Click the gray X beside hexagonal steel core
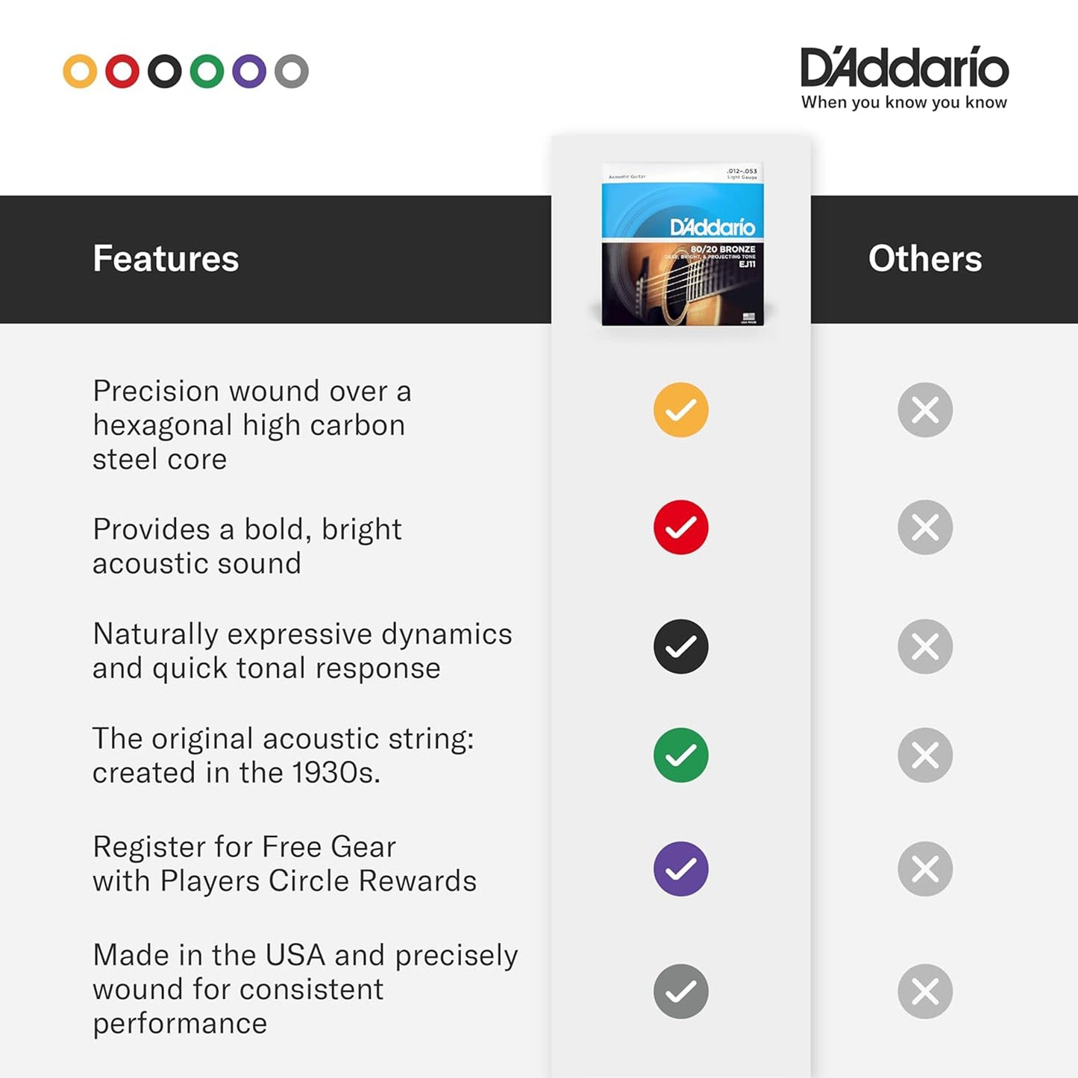The image size is (1078, 1078). pos(925,410)
